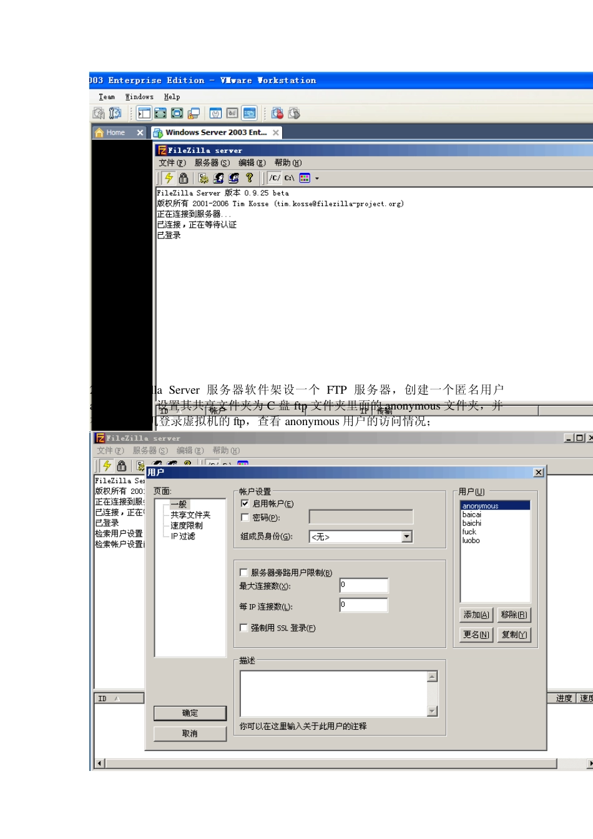Open 服务器(S) menu in upper FileZilla window
The image size is (593, 839).
[212, 163]
